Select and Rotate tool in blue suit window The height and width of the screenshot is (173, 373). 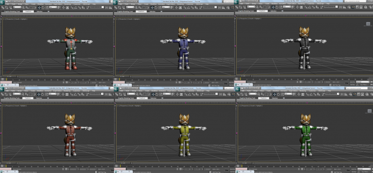(x=156, y=7)
